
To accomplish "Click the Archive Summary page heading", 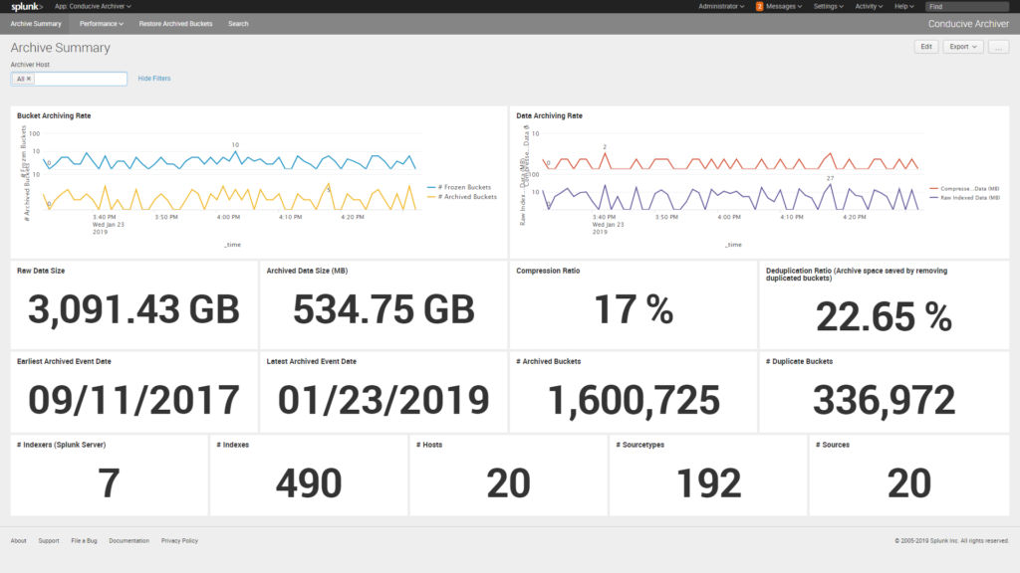I will tap(61, 48).
